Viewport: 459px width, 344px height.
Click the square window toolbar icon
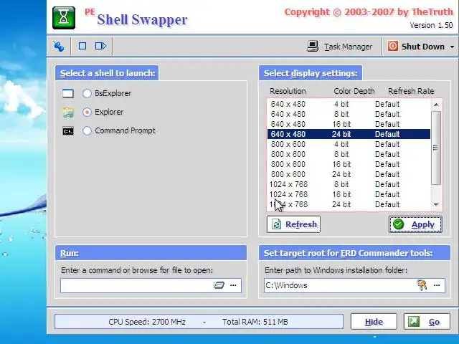pos(82,46)
